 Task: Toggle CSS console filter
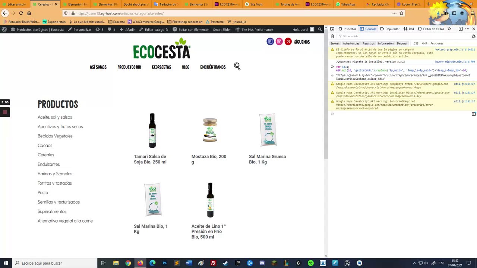coord(416,44)
